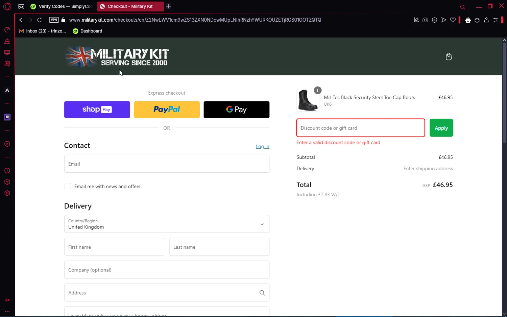Open GX Corner gamepad icon

21,6
